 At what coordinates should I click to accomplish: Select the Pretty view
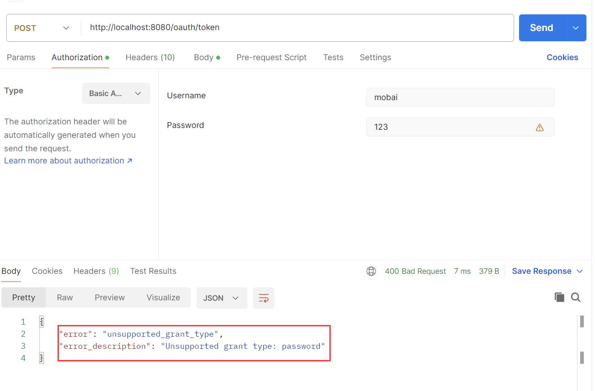[24, 298]
